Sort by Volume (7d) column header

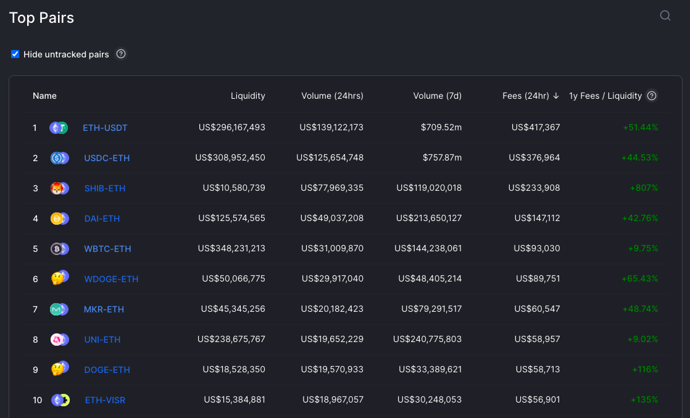438,96
